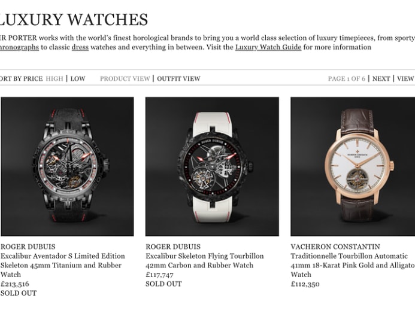This screenshot has width=415, height=313.
Task: Go to NEXT page
Action: click(x=381, y=78)
